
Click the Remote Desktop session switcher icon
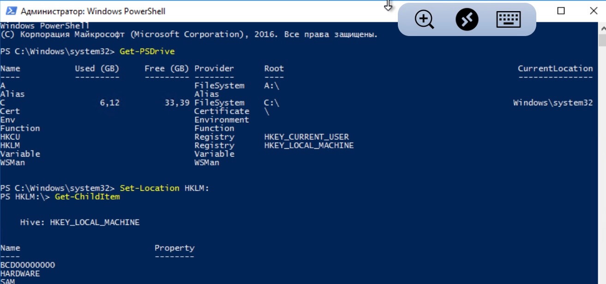coord(466,19)
